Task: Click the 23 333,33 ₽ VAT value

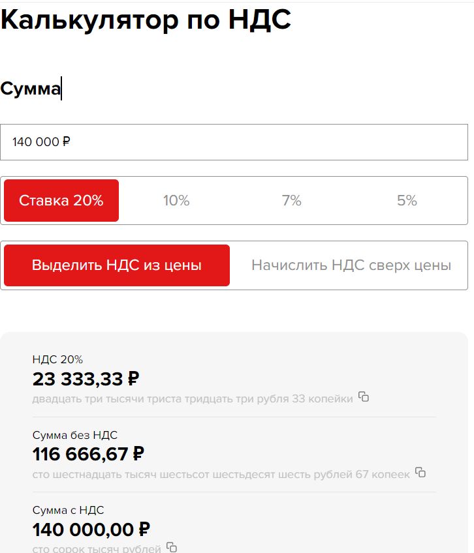Action: pos(86,378)
